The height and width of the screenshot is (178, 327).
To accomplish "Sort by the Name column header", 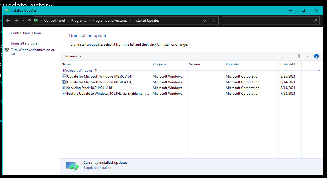I will pos(105,64).
